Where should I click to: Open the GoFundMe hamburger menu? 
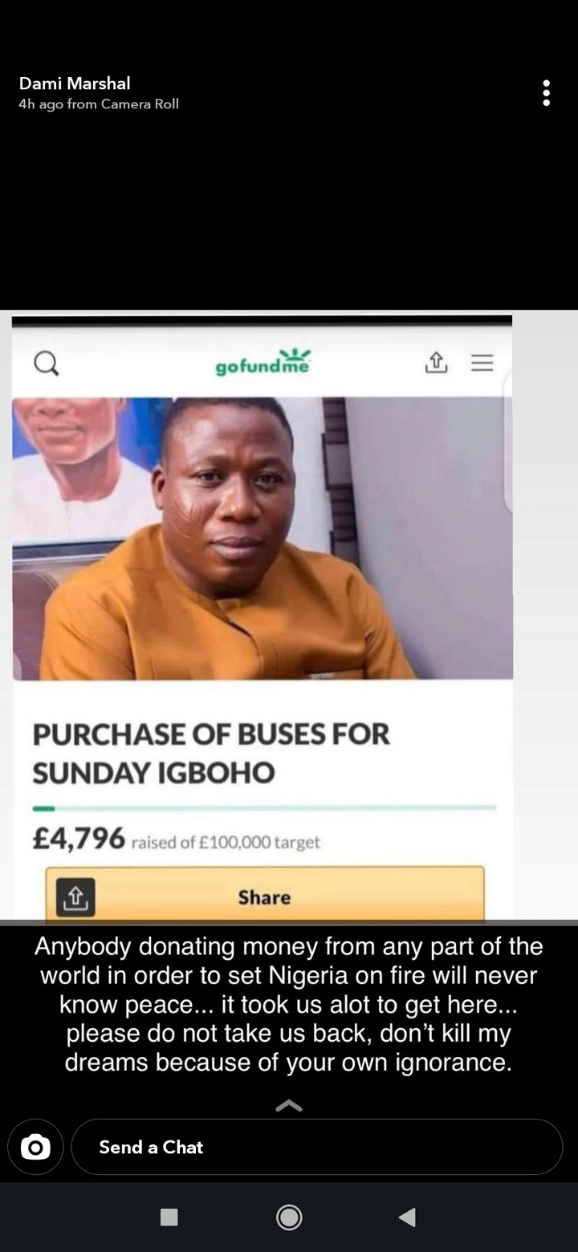coord(482,363)
